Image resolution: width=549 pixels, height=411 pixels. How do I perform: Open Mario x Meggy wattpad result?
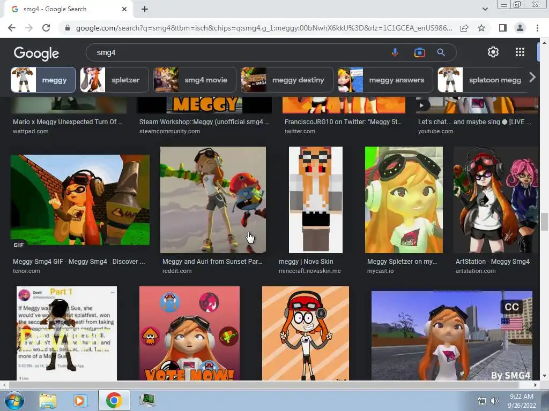point(68,121)
